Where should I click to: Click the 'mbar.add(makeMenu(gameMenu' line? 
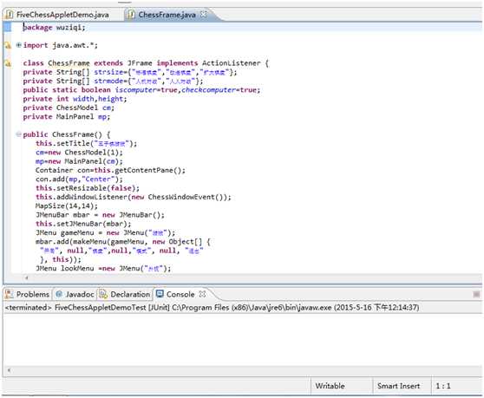[123, 242]
